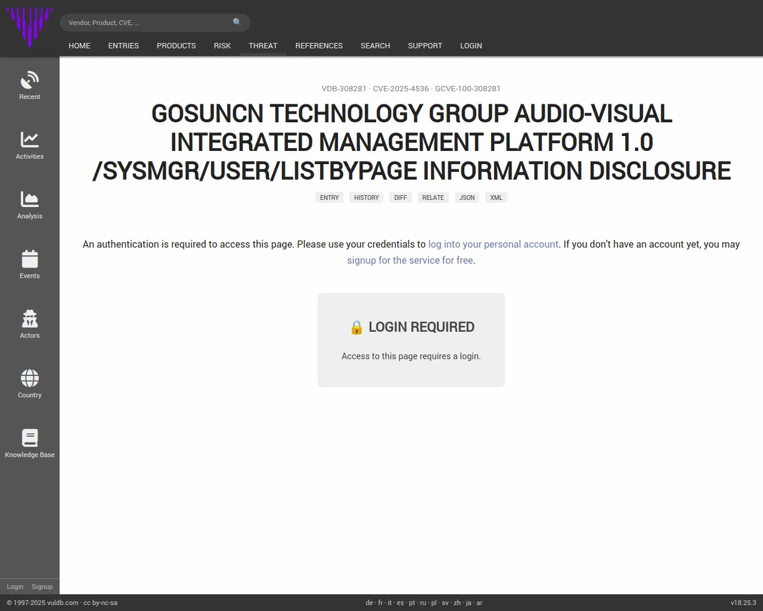The image size is (763, 611).
Task: Select the JSON tab button
Action: tap(467, 198)
